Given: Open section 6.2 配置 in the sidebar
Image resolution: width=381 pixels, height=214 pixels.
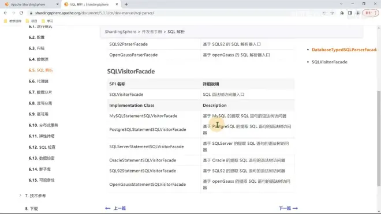Looking at the screenshot, I should pyautogui.click(x=36, y=37).
